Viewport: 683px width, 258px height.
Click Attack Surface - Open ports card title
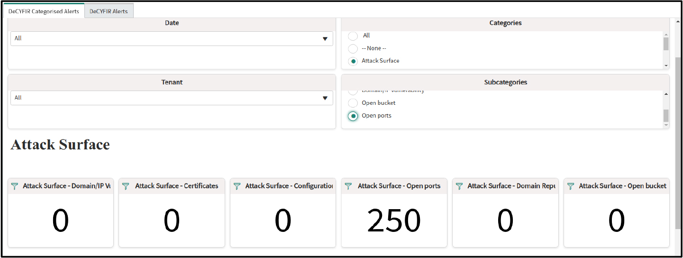pos(399,186)
